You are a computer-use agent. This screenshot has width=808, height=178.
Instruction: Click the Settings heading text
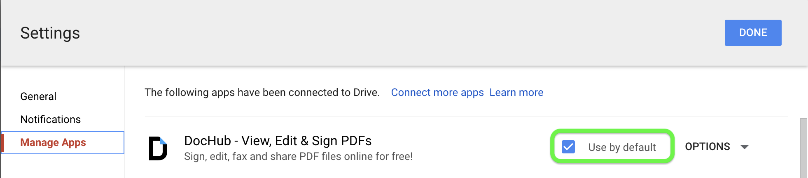coord(50,33)
